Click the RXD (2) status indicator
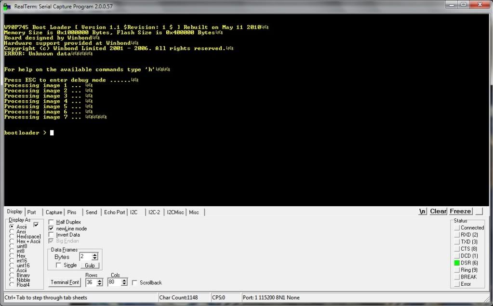The width and height of the screenshot is (493, 306). [x=457, y=235]
